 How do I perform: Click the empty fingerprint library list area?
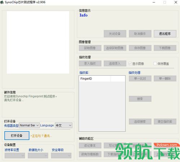pos(102,106)
